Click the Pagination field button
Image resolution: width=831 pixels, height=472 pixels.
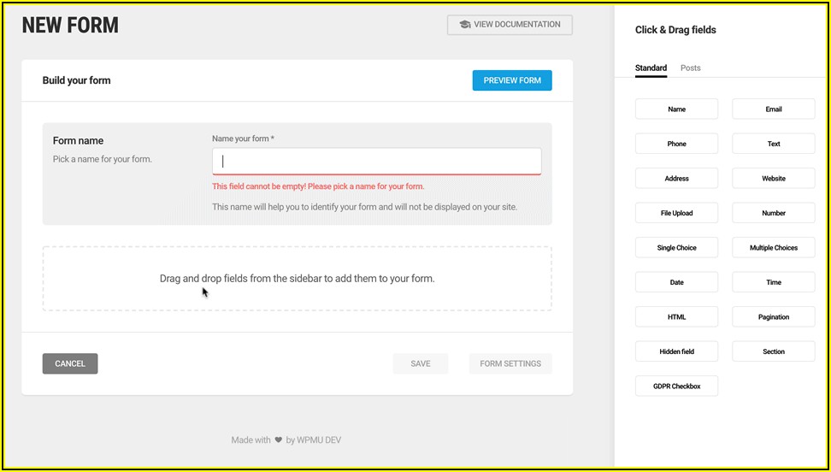click(773, 317)
